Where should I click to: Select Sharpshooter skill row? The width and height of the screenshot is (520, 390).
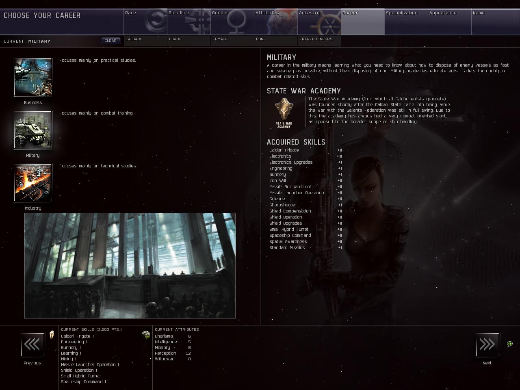click(305, 205)
